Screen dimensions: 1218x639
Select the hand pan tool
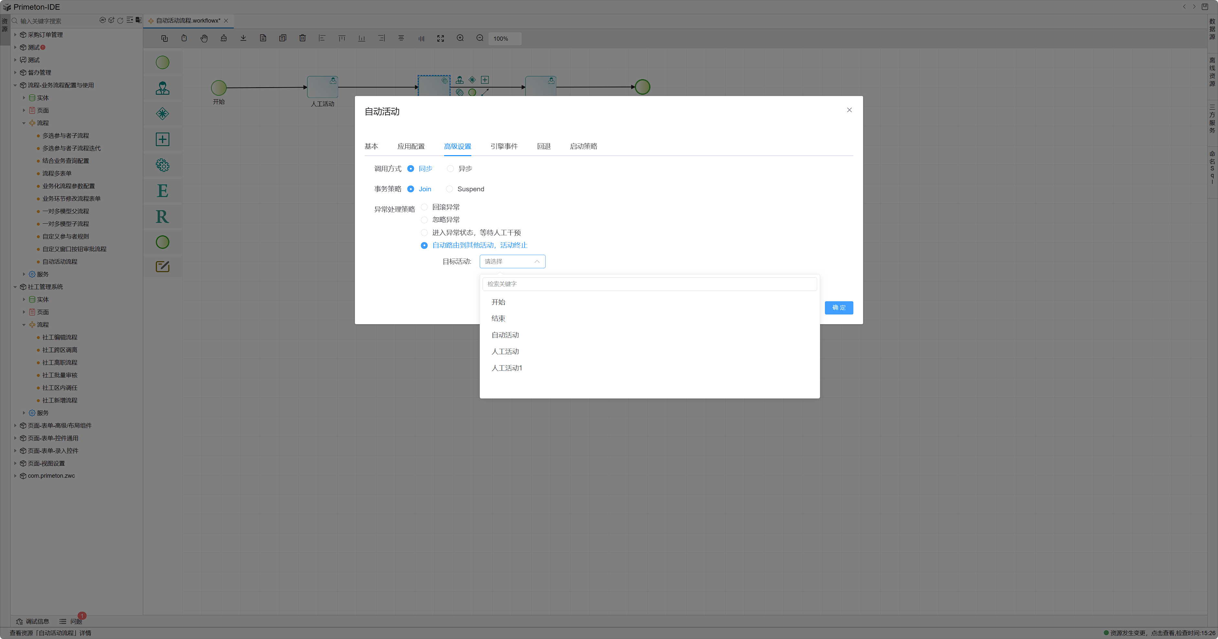(x=204, y=38)
